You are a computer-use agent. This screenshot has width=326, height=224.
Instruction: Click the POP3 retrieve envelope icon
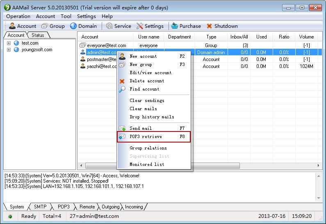[x=122, y=136]
